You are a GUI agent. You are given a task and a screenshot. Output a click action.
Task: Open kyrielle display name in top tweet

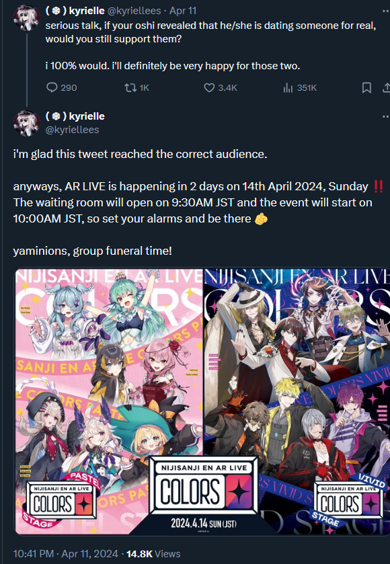[x=75, y=11]
